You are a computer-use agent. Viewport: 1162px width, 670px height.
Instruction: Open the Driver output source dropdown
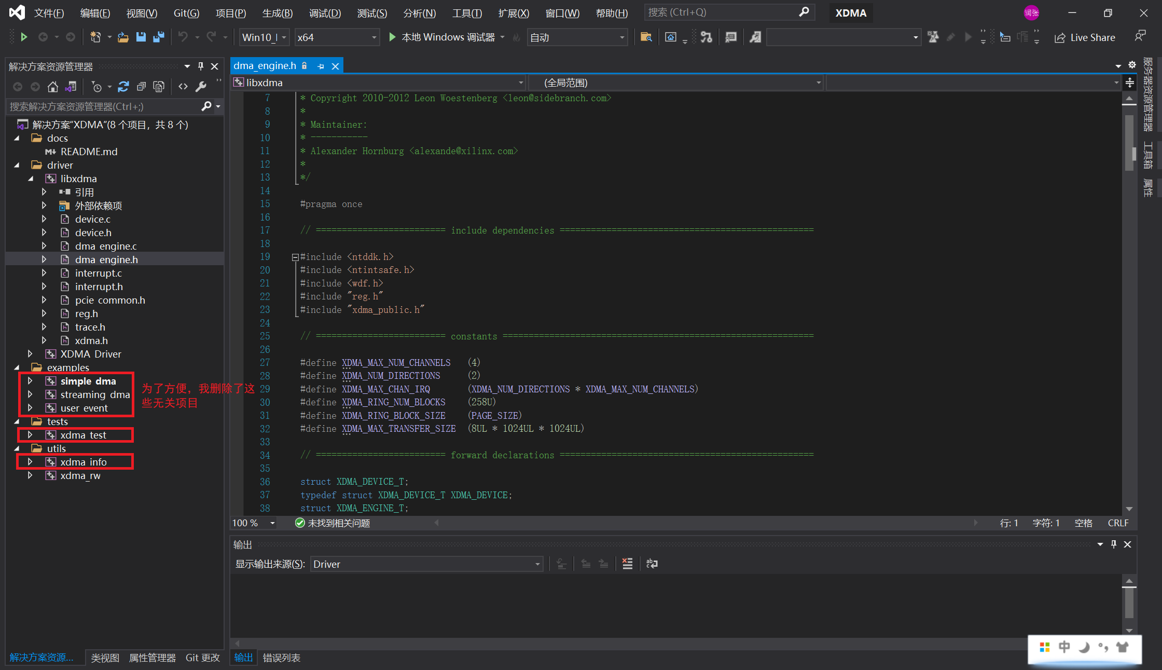[426, 564]
